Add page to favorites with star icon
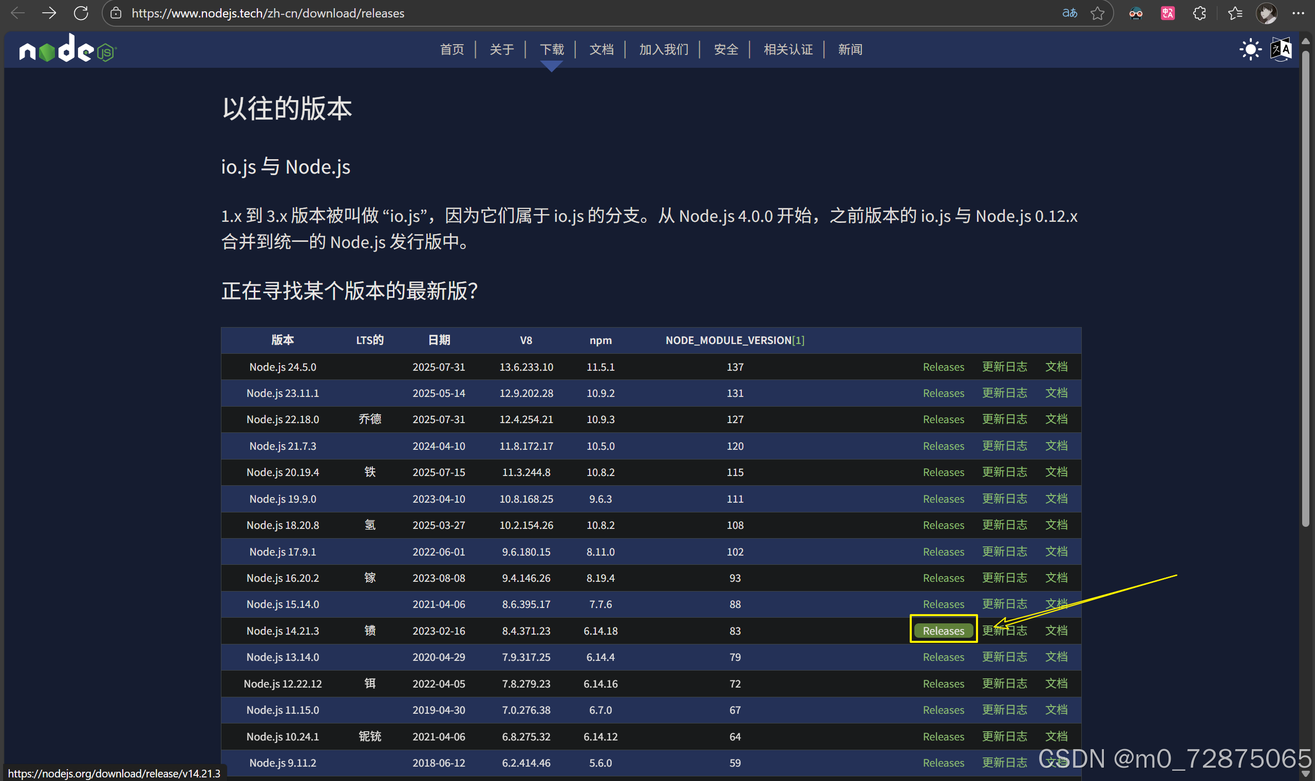Screen dimensions: 1315x781 (1097, 13)
